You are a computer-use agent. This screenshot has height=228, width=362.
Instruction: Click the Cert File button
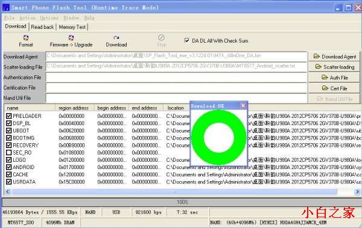(x=334, y=88)
